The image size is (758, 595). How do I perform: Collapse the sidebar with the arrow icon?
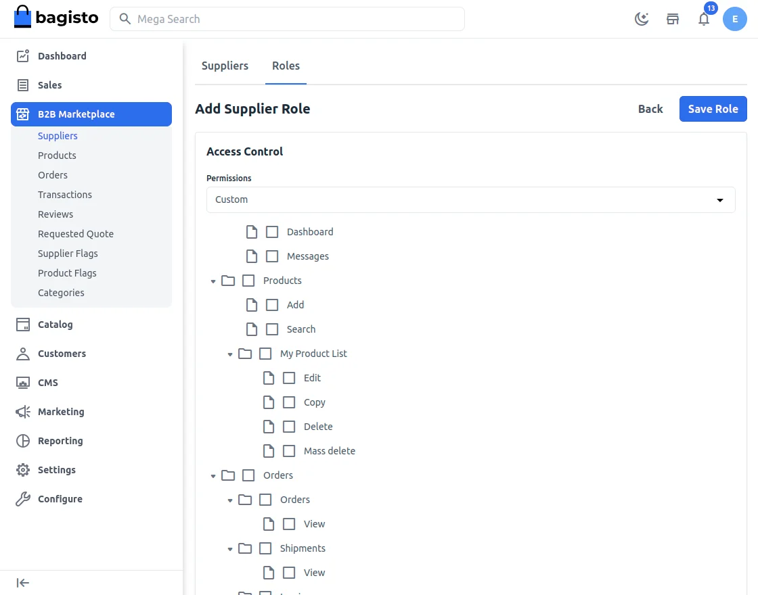[22, 582]
